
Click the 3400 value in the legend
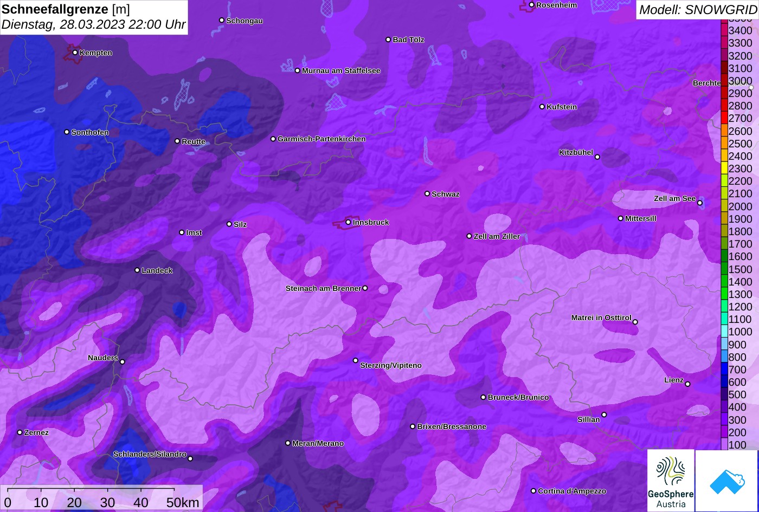click(741, 31)
